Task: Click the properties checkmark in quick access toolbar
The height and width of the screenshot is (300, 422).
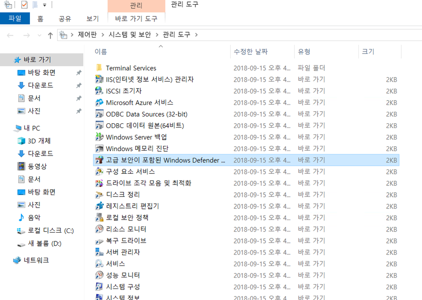Action: coord(24,5)
